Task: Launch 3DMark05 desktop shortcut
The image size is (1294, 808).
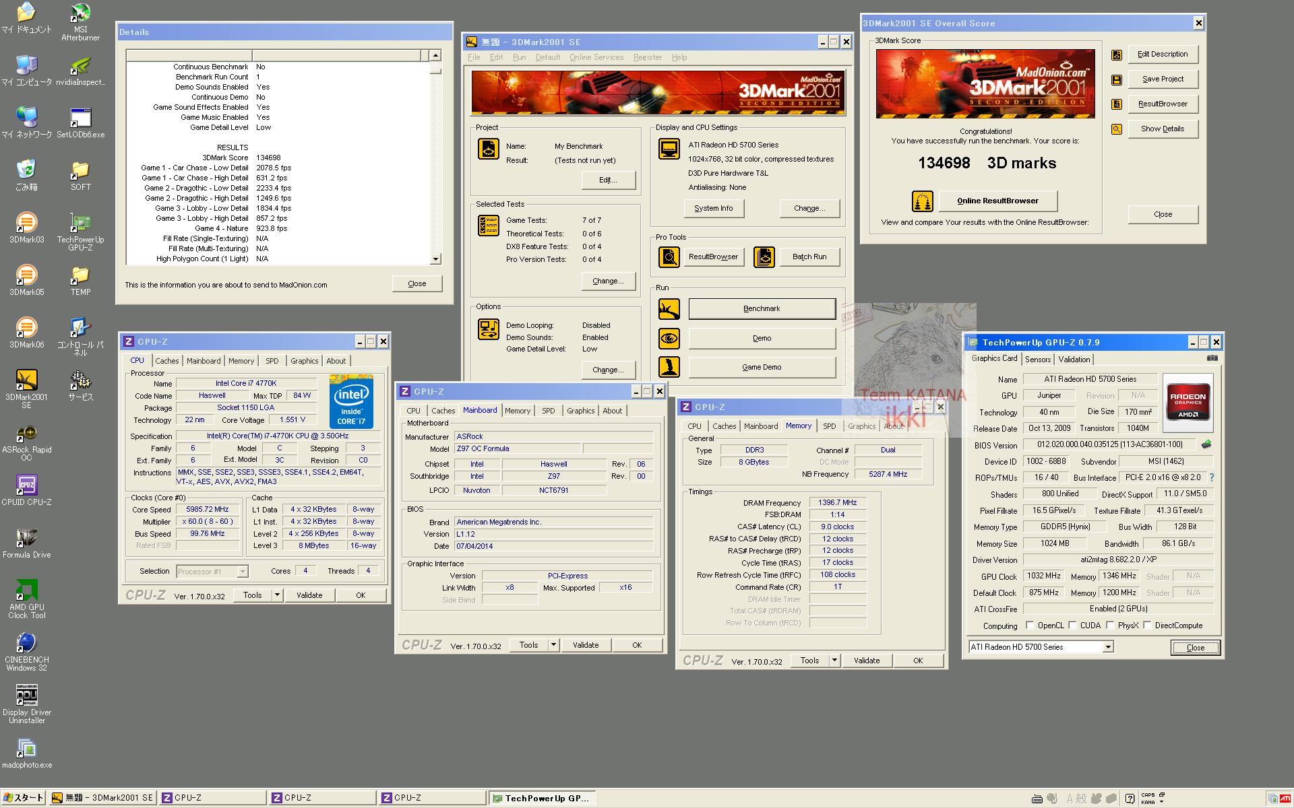Action: (26, 280)
